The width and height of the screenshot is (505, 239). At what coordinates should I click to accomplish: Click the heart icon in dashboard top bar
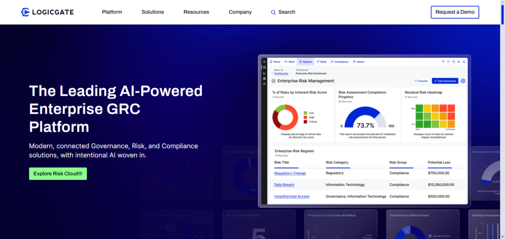tap(448, 62)
